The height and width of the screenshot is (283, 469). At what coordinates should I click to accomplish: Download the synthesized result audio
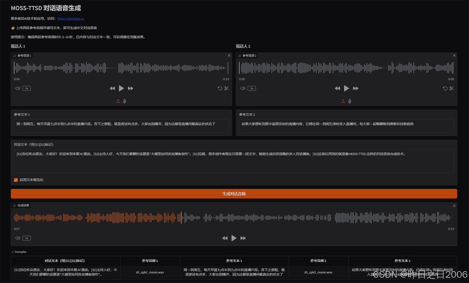(454, 205)
